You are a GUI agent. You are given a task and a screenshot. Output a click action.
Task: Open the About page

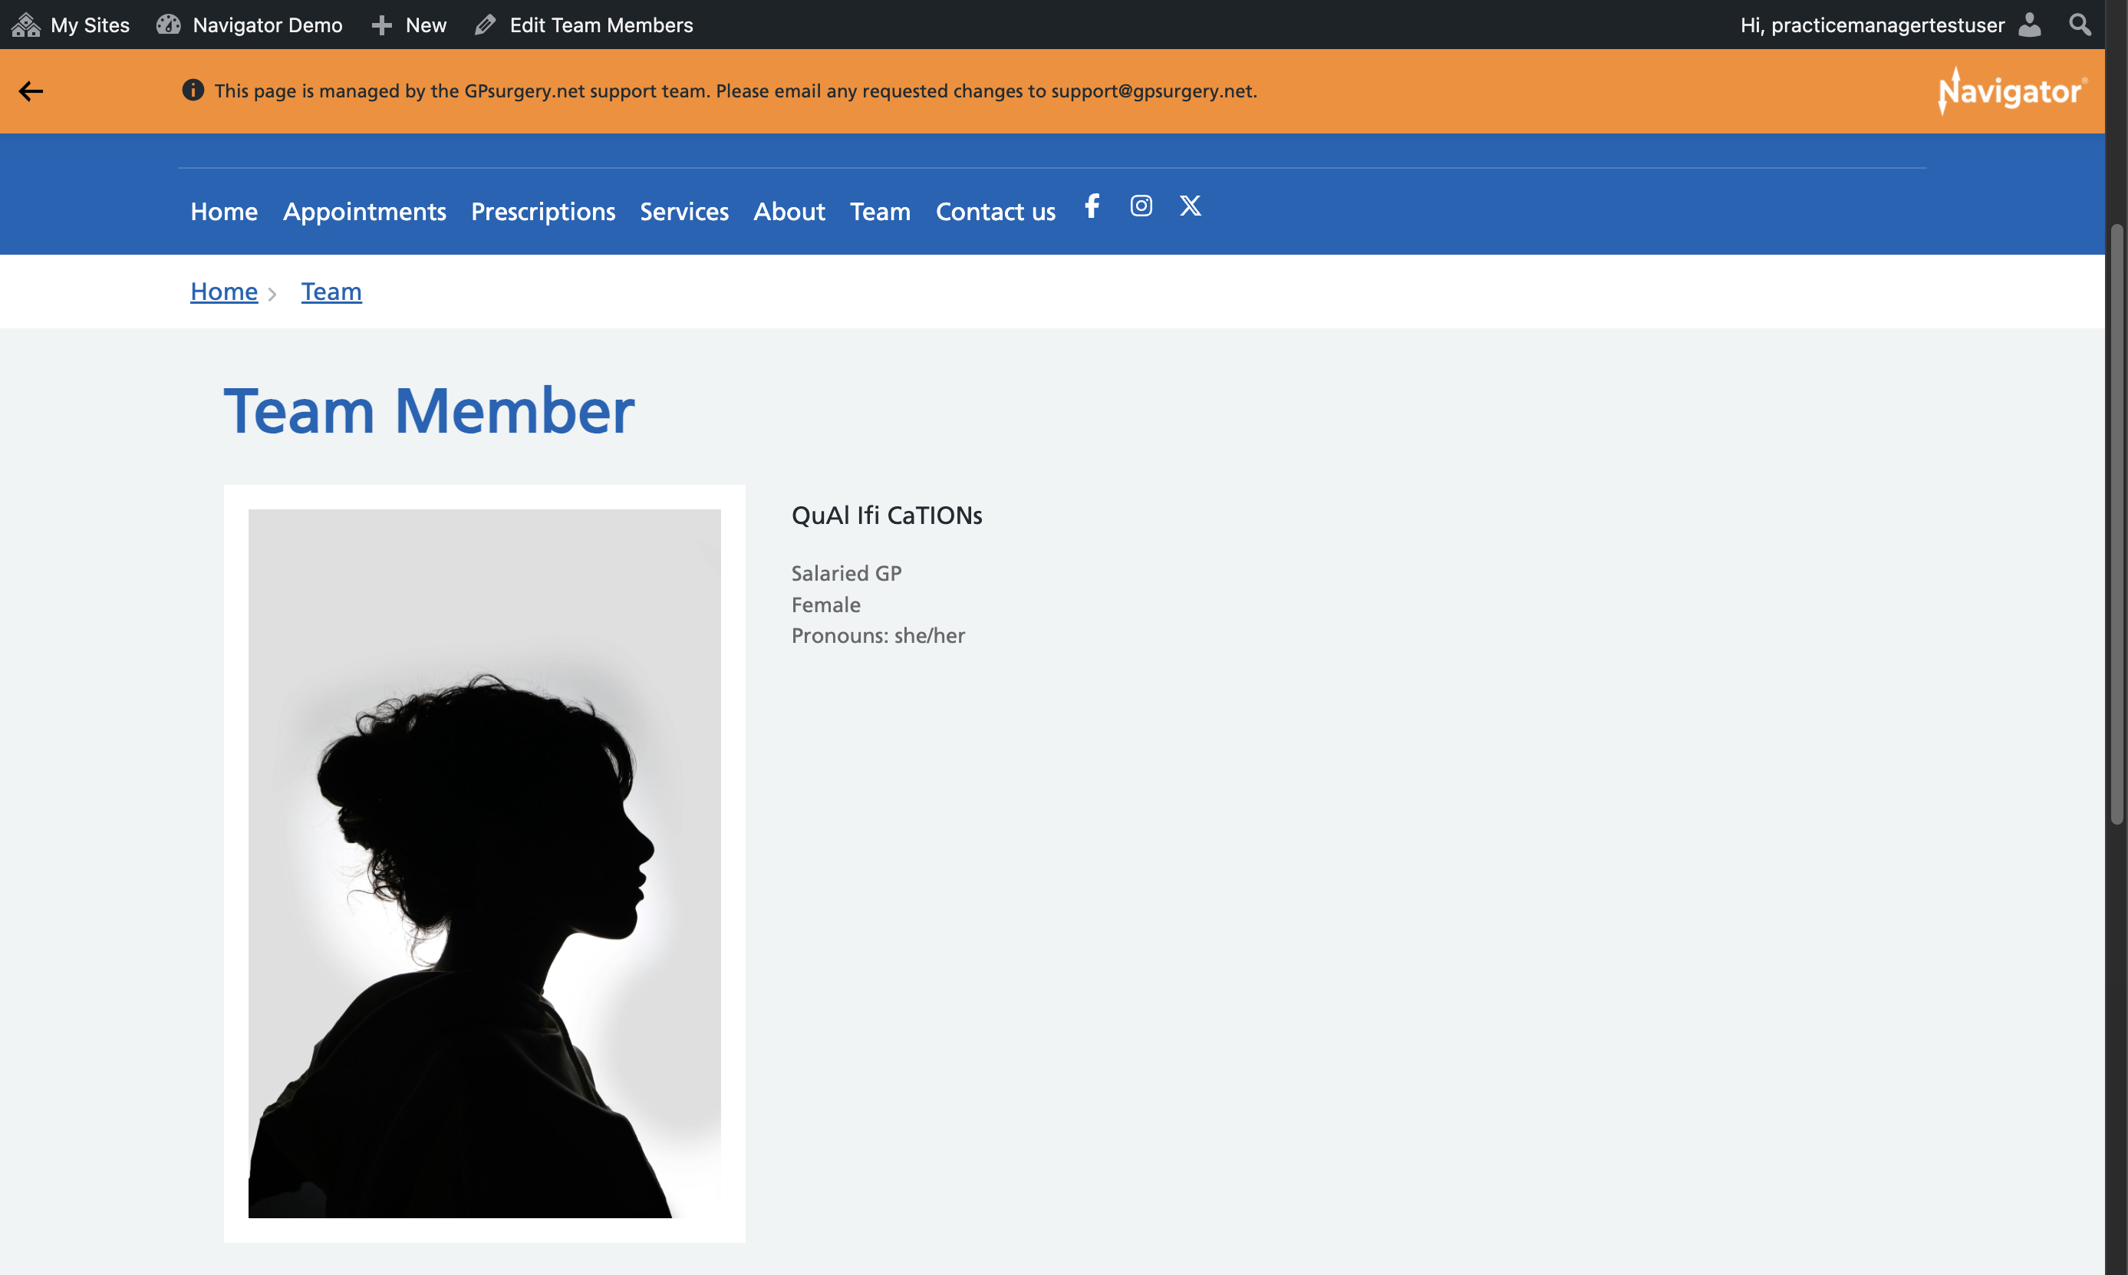click(789, 212)
